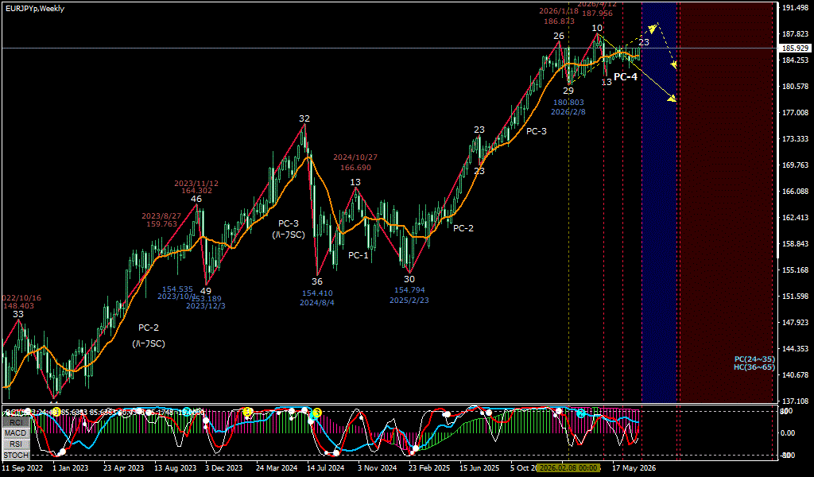
Task: Click the 2024/8/4 date label
Action: pos(317,302)
